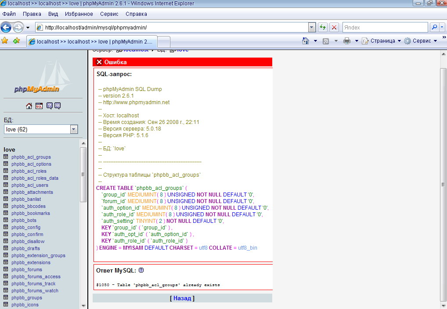
Task: Open the SQL query window icon
Action: click(x=39, y=106)
